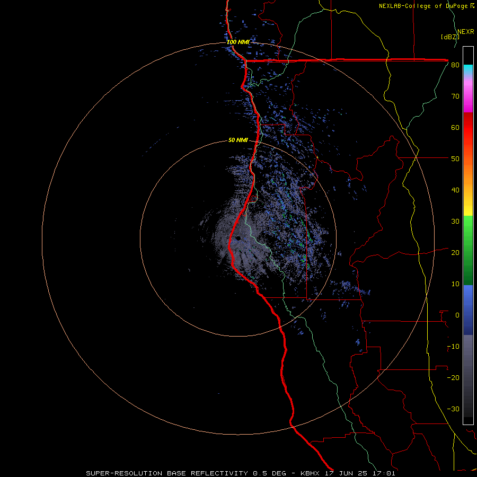
Task: Click the 70 dBZ scale value
Action: [x=455, y=96]
